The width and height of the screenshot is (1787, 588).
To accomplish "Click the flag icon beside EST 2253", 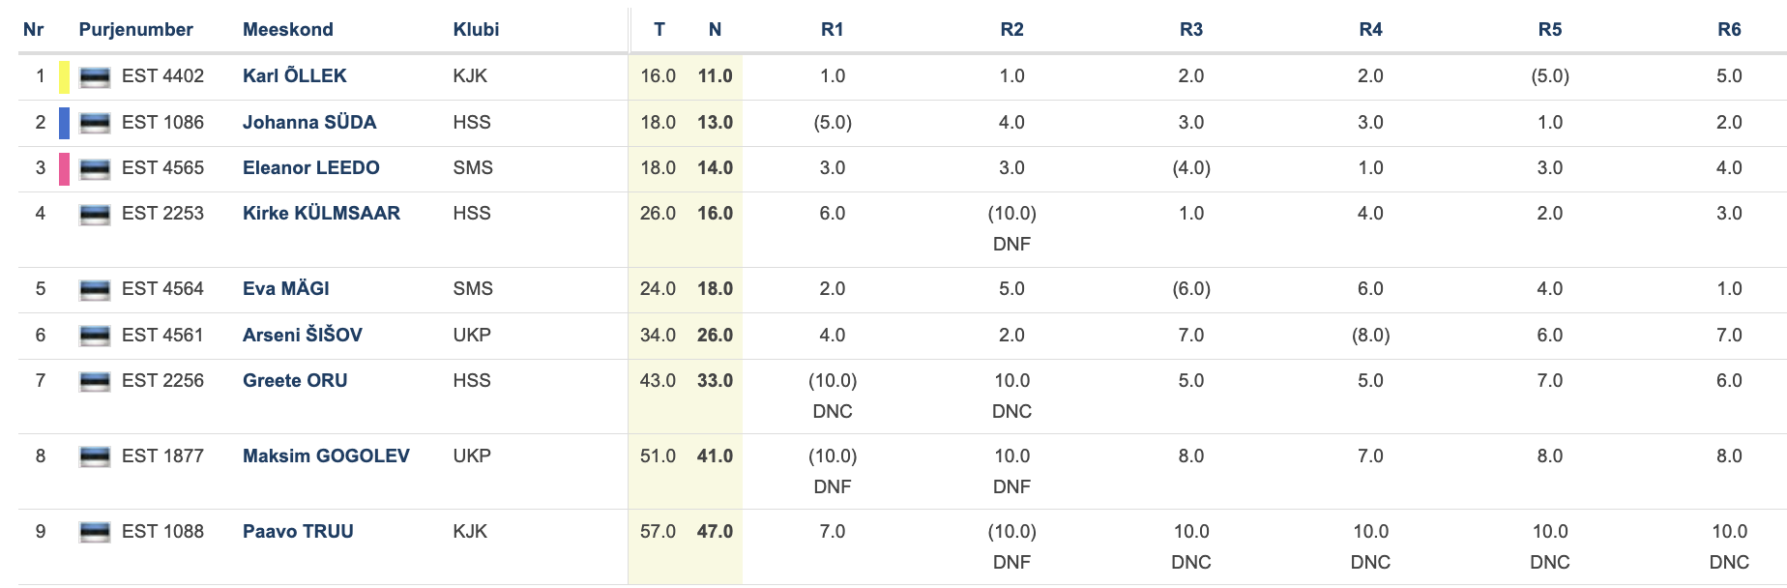I will click(x=95, y=215).
